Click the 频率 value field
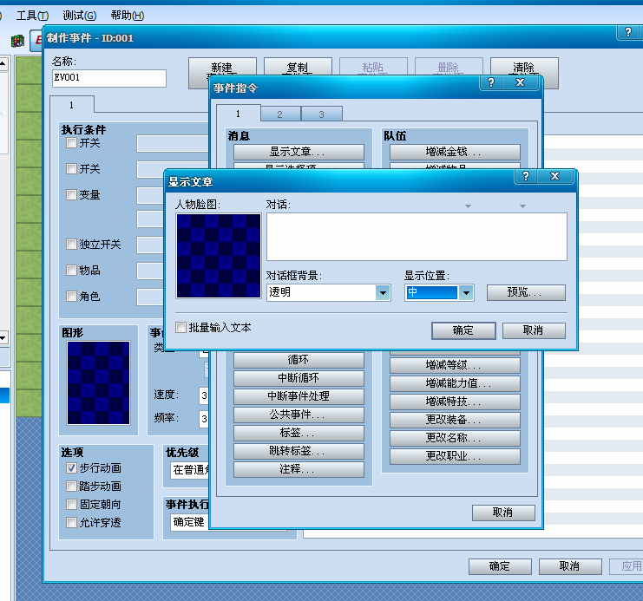 tap(204, 419)
